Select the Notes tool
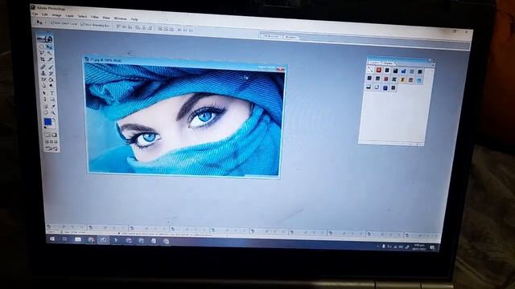This screenshot has width=515, height=289. coord(45,106)
